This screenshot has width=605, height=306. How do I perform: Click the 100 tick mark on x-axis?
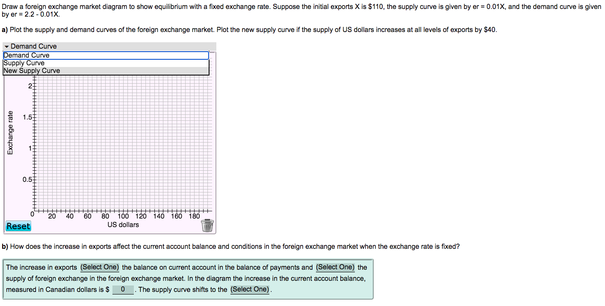123,216
